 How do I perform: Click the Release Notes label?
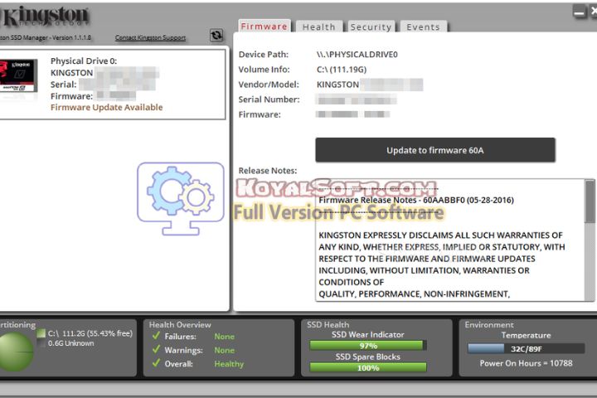pyautogui.click(x=268, y=171)
